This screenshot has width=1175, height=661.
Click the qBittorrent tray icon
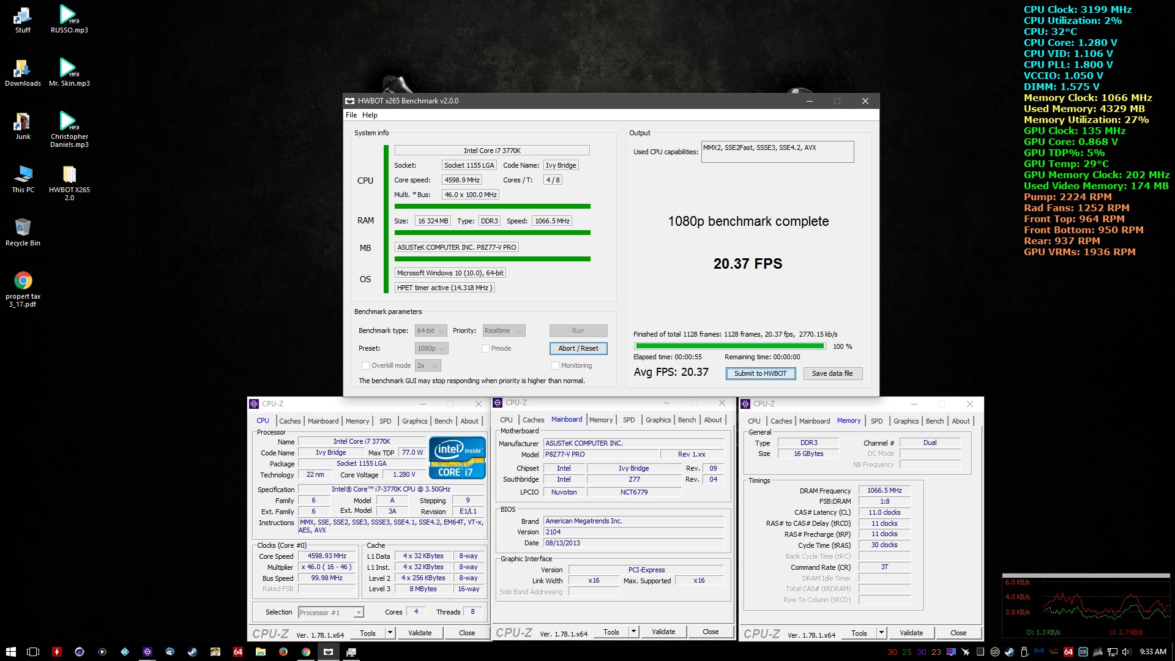pyautogui.click(x=995, y=652)
